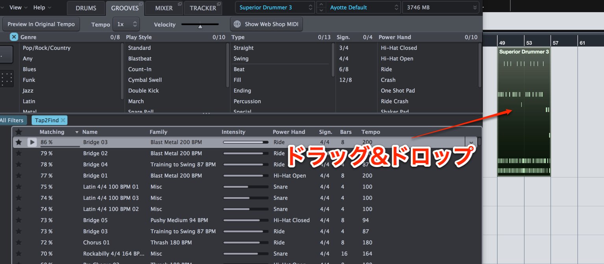The width and height of the screenshot is (604, 264).
Task: Select the Blues genre filter
Action: click(x=29, y=69)
